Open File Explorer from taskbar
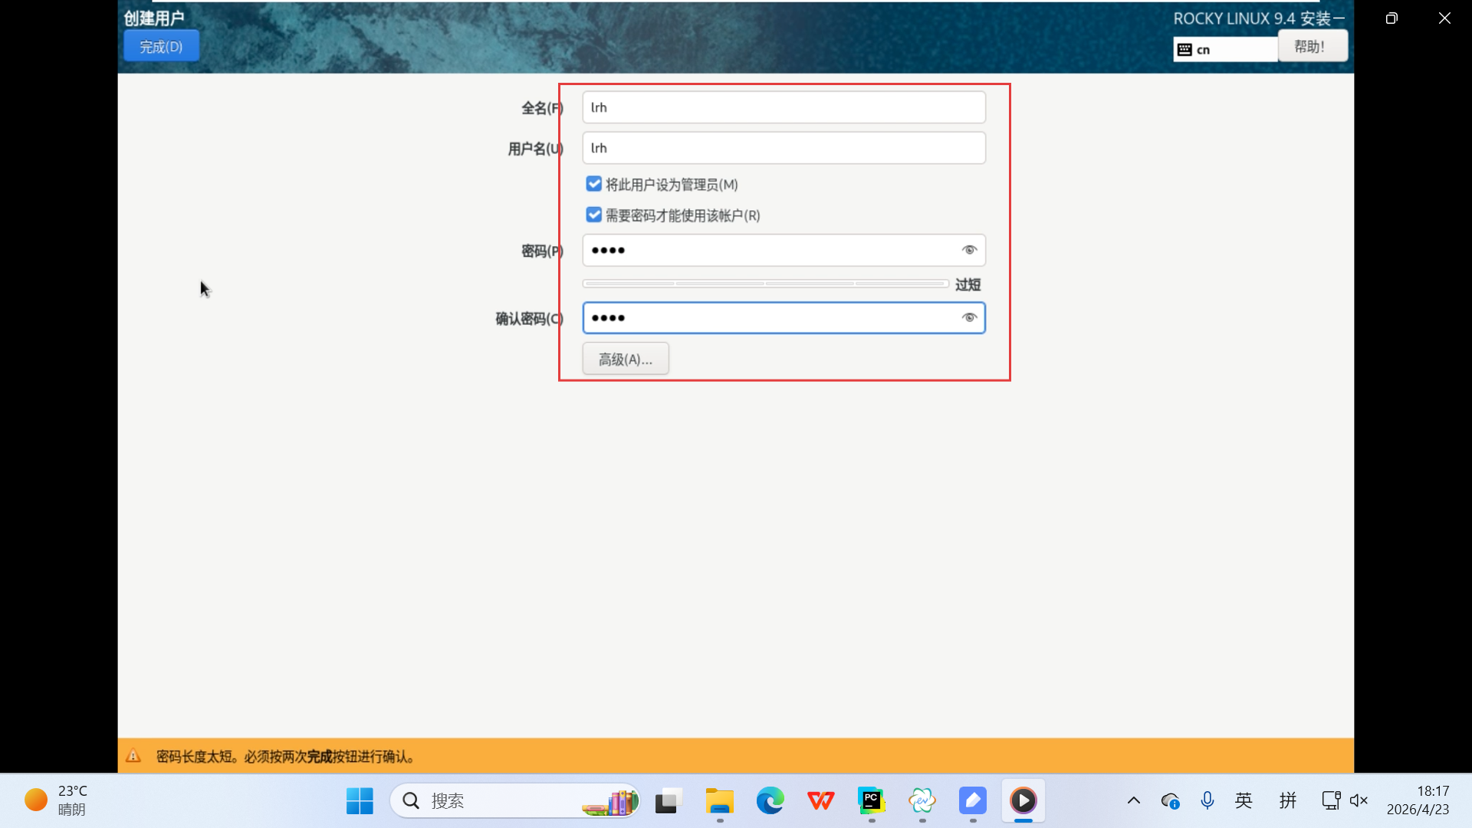1472x828 pixels. click(x=719, y=800)
